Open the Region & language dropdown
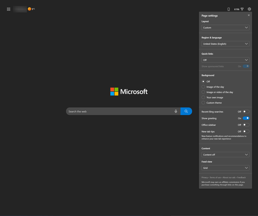The image size is (258, 216). tap(225, 44)
